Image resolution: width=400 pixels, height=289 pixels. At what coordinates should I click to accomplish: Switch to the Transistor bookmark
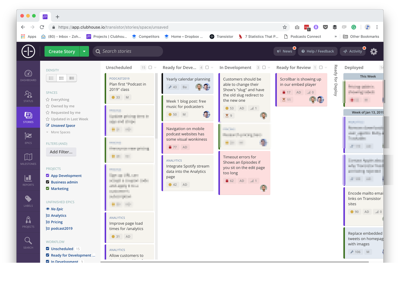point(221,37)
